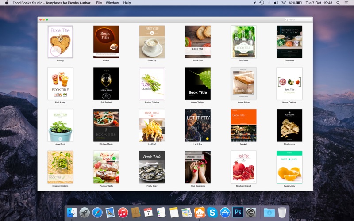
Task: Select the Study in Scarlet template
Action: pos(244,167)
